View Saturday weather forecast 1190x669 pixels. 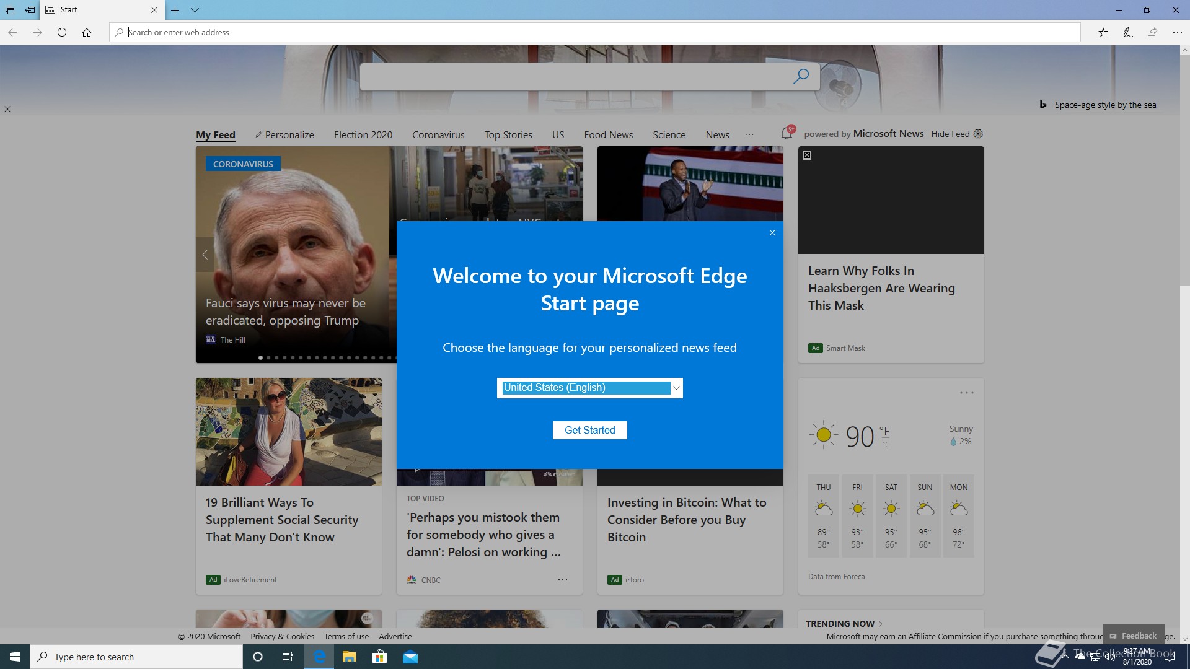pyautogui.click(x=891, y=515)
